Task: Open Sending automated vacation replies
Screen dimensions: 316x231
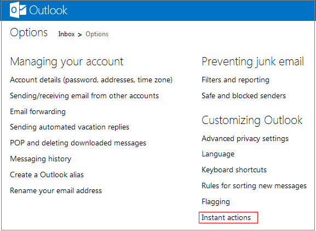Action: tap(70, 127)
